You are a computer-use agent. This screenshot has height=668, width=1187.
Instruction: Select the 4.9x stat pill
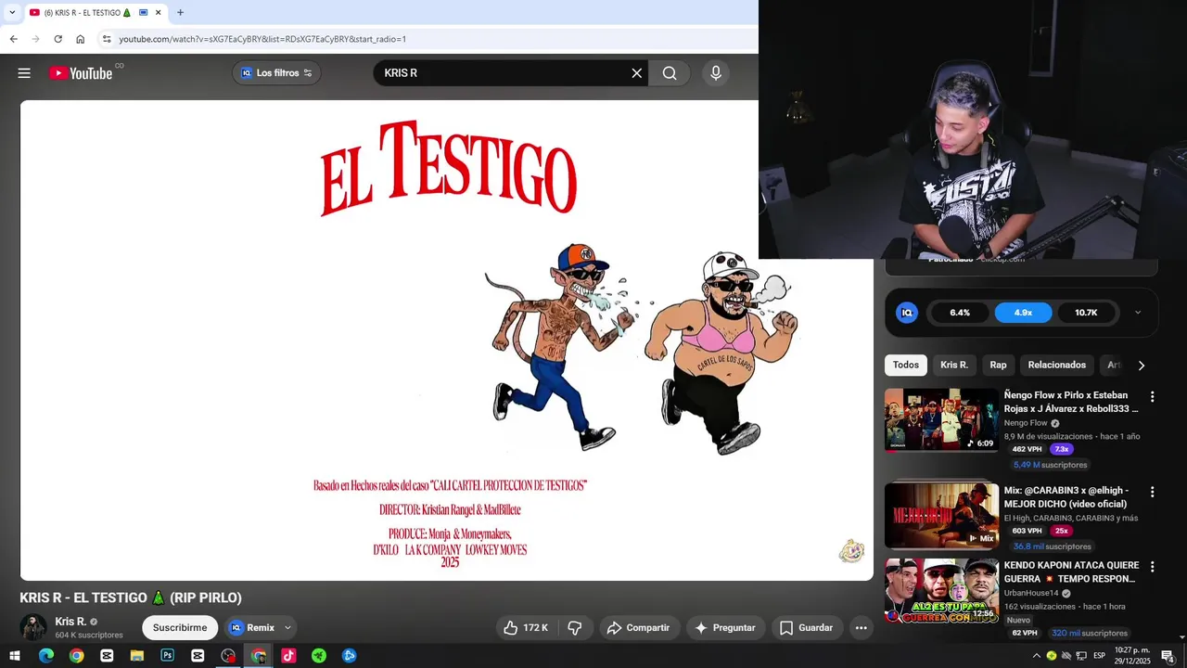pos(1023,313)
